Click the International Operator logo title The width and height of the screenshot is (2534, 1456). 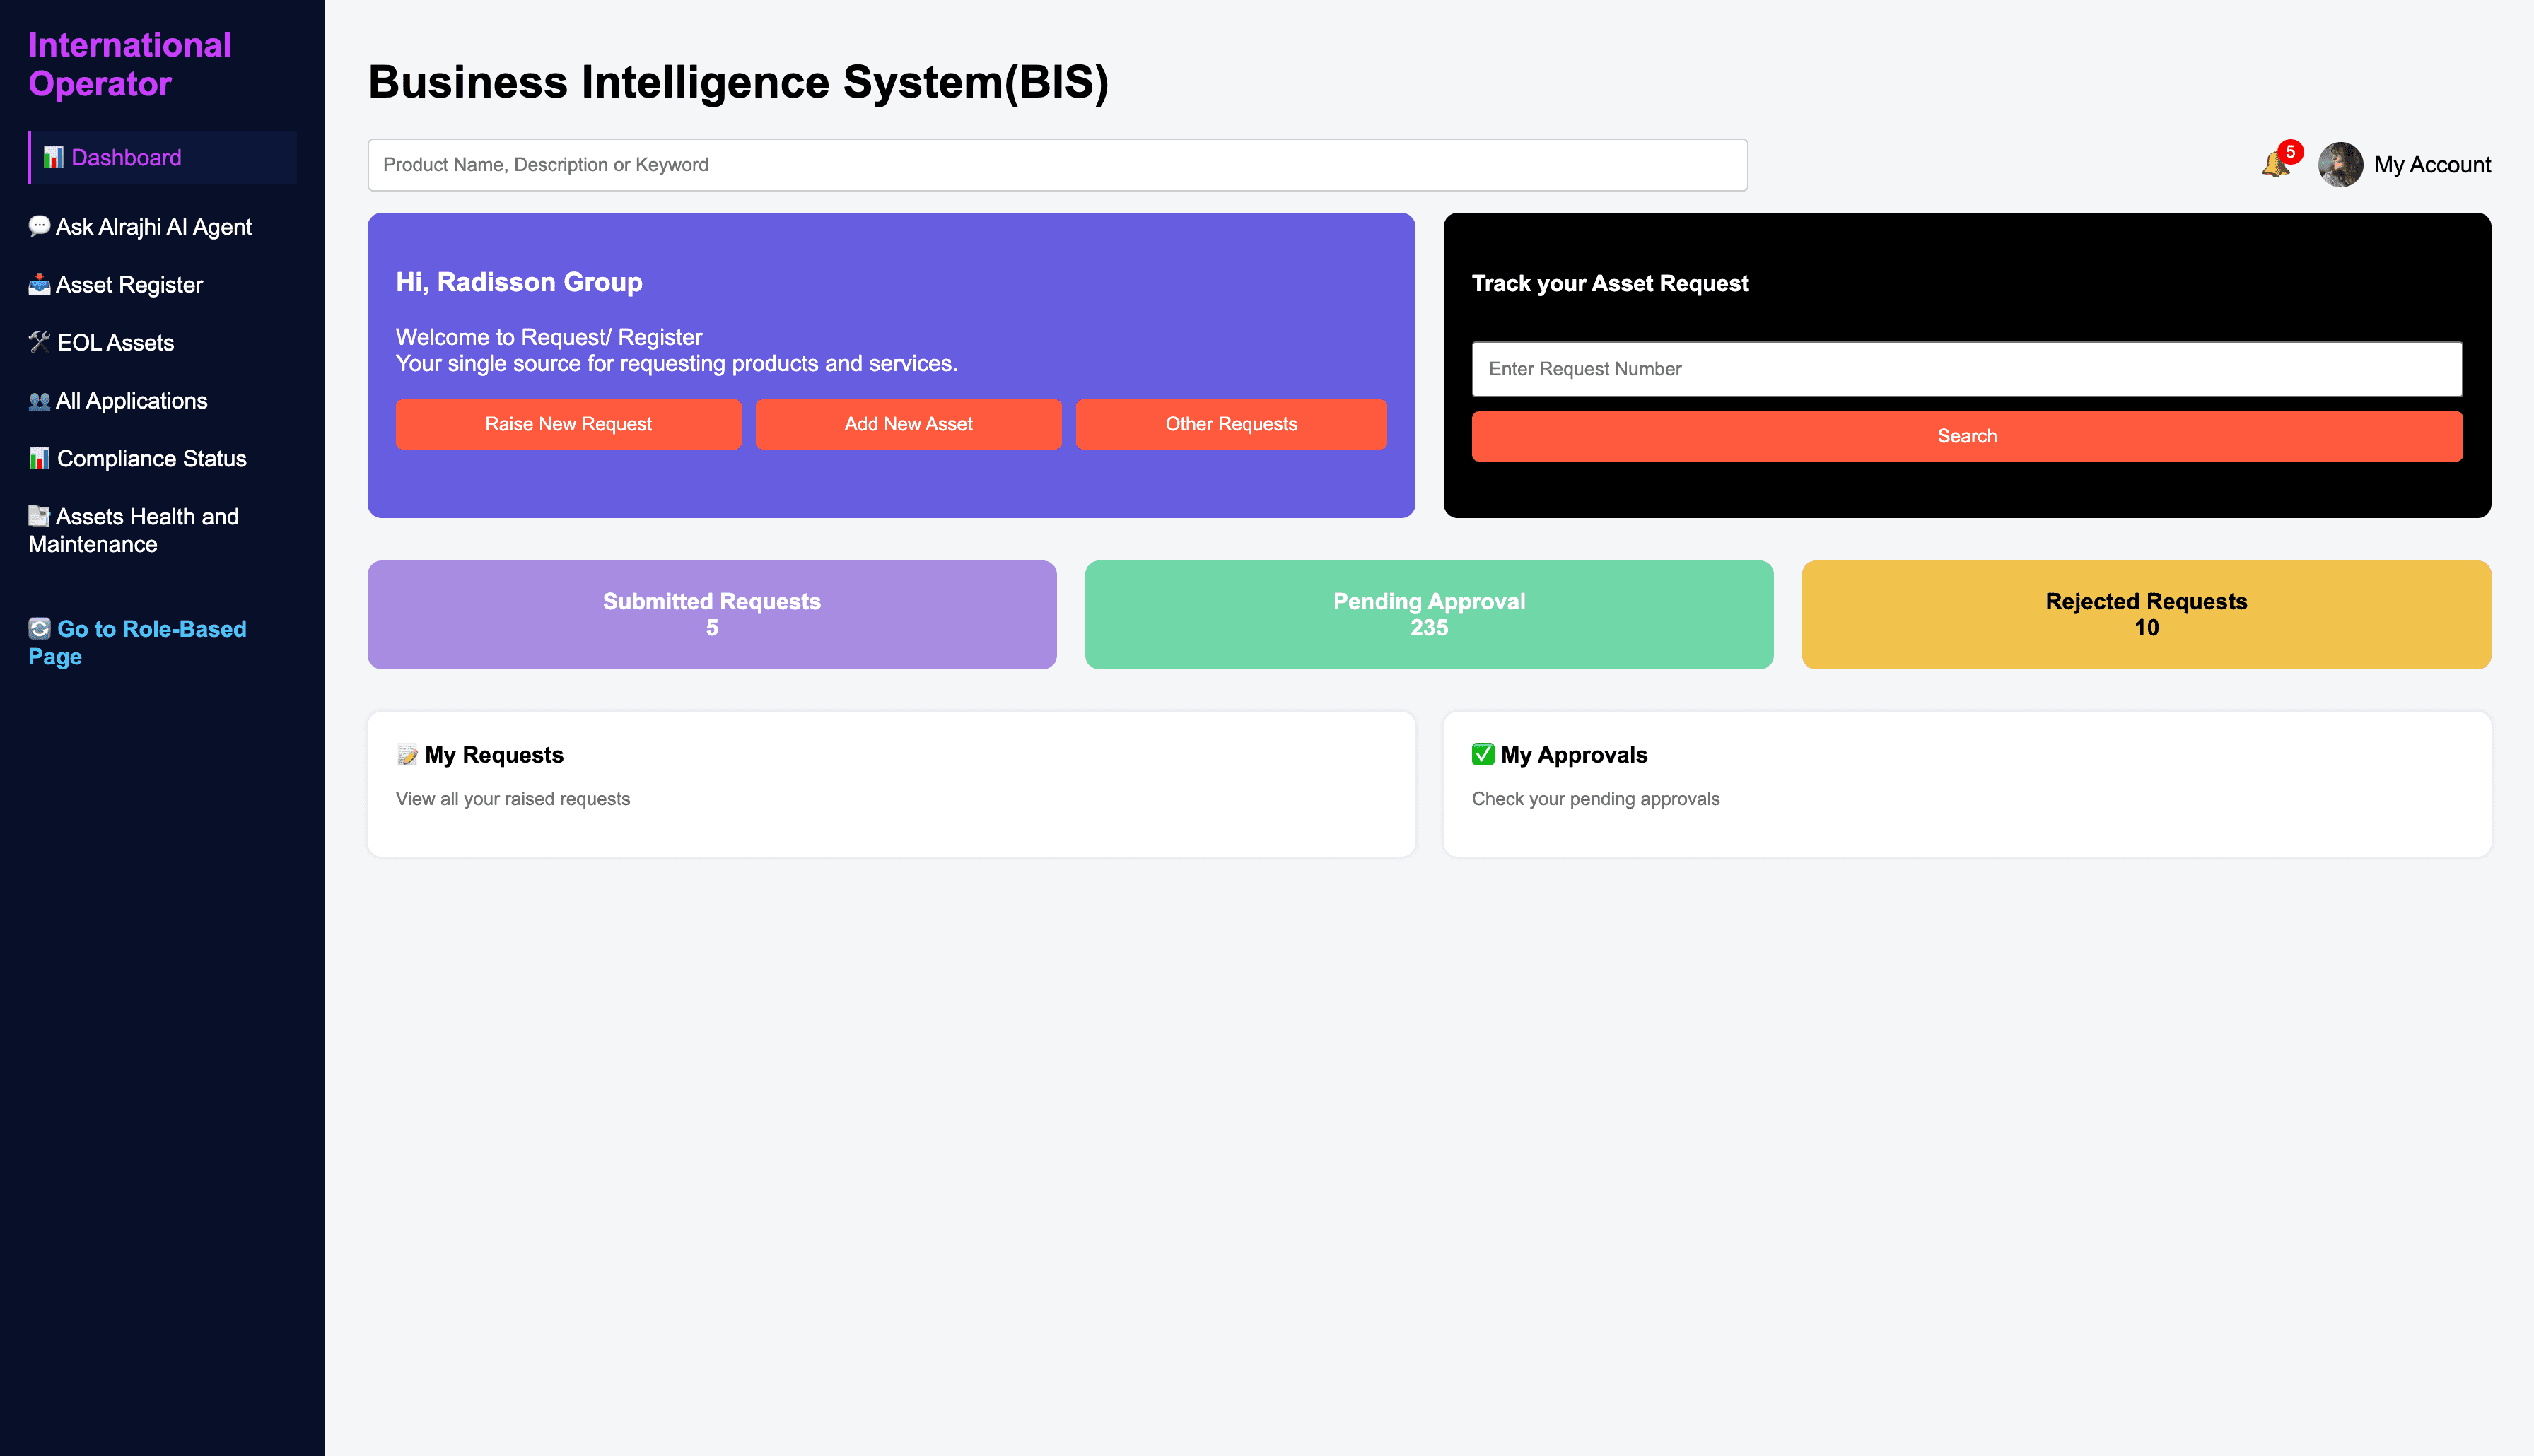pyautogui.click(x=130, y=64)
